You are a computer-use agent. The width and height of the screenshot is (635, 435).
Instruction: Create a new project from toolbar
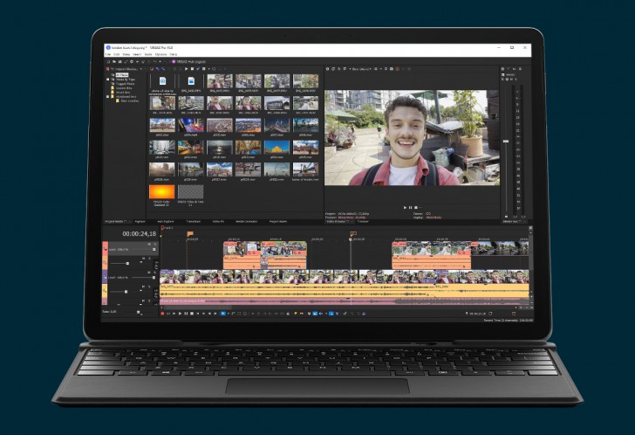click(108, 62)
